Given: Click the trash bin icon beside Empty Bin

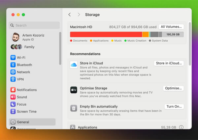Looking at the screenshot, I should tap(74, 108).
